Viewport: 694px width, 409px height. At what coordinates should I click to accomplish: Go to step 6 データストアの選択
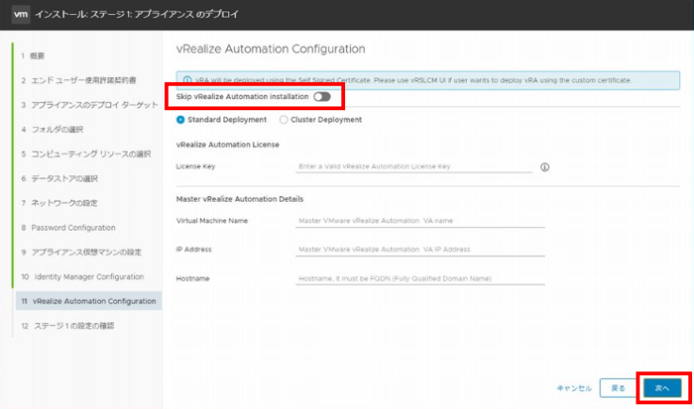click(59, 179)
